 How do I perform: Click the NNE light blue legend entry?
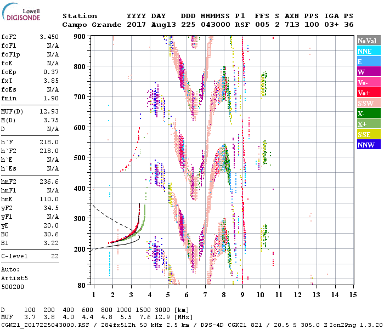coord(368,52)
